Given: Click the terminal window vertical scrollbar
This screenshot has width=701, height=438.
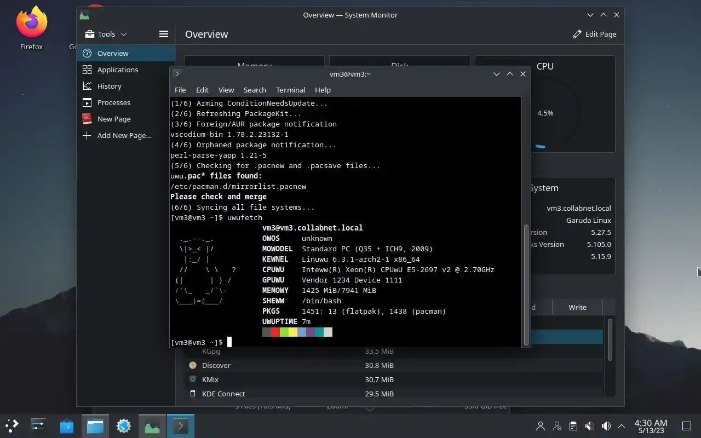Looking at the screenshot, I should (x=527, y=284).
